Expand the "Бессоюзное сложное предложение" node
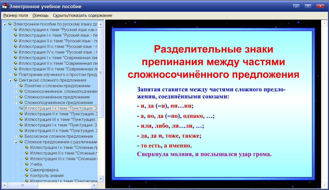Screen dimensions: 329x190 pyautogui.click(x=16, y=136)
